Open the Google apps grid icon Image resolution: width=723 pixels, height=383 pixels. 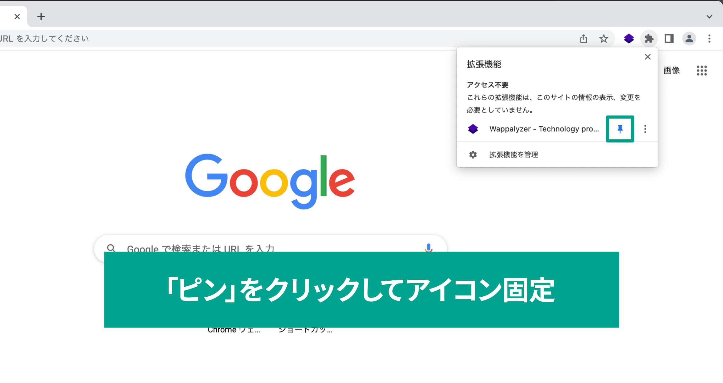702,71
